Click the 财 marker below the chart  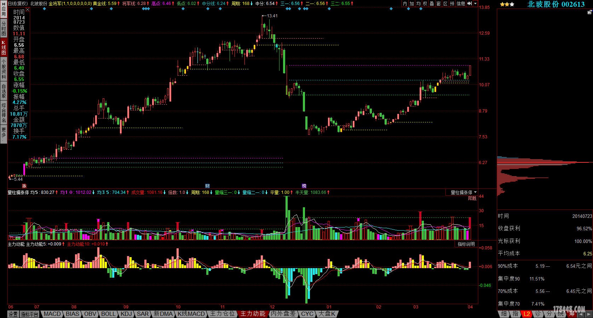207,186
